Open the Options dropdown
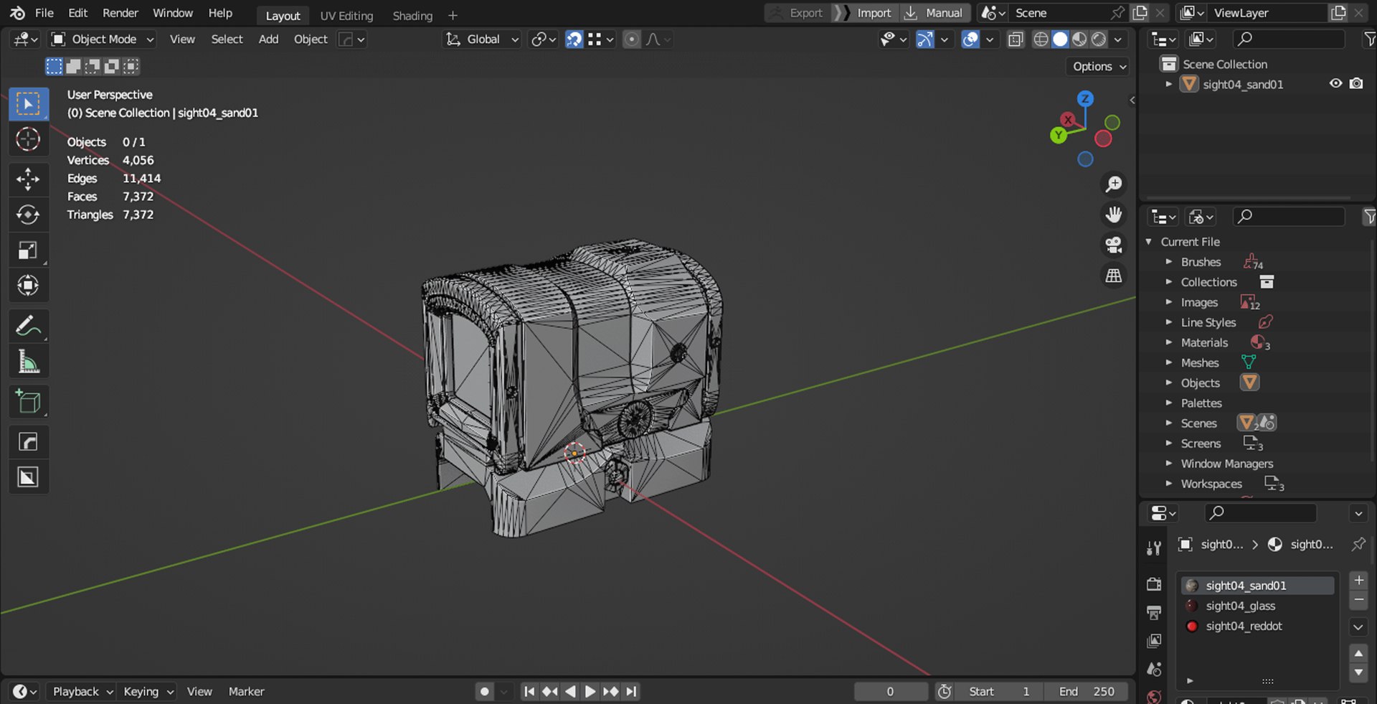Image resolution: width=1377 pixels, height=704 pixels. click(x=1098, y=66)
